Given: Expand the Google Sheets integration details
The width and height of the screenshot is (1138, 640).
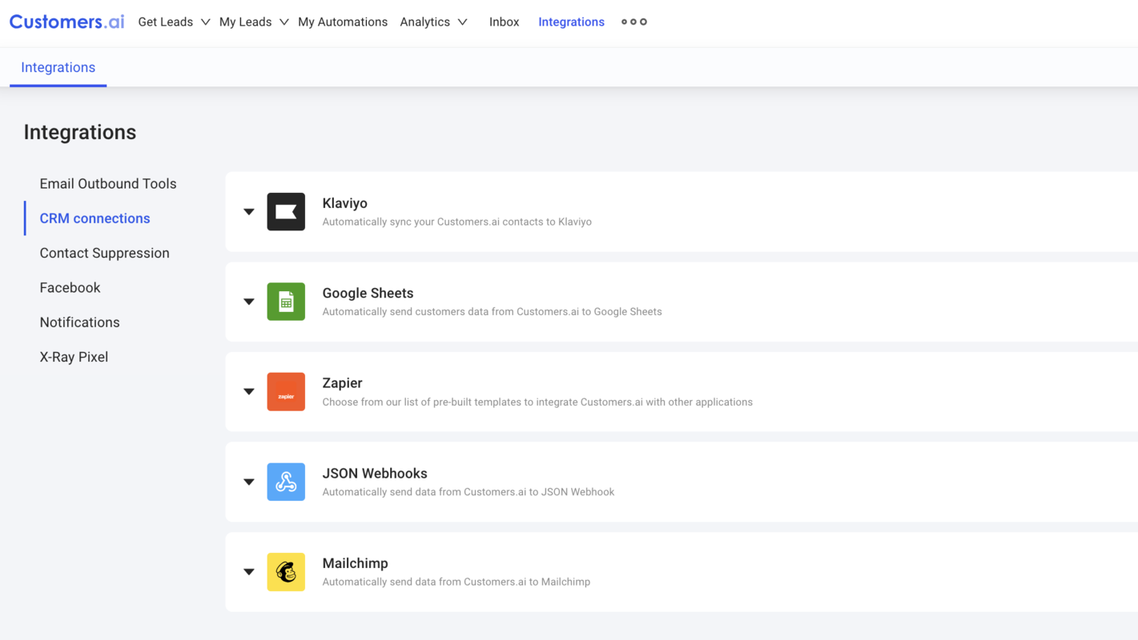Looking at the screenshot, I should coord(248,302).
